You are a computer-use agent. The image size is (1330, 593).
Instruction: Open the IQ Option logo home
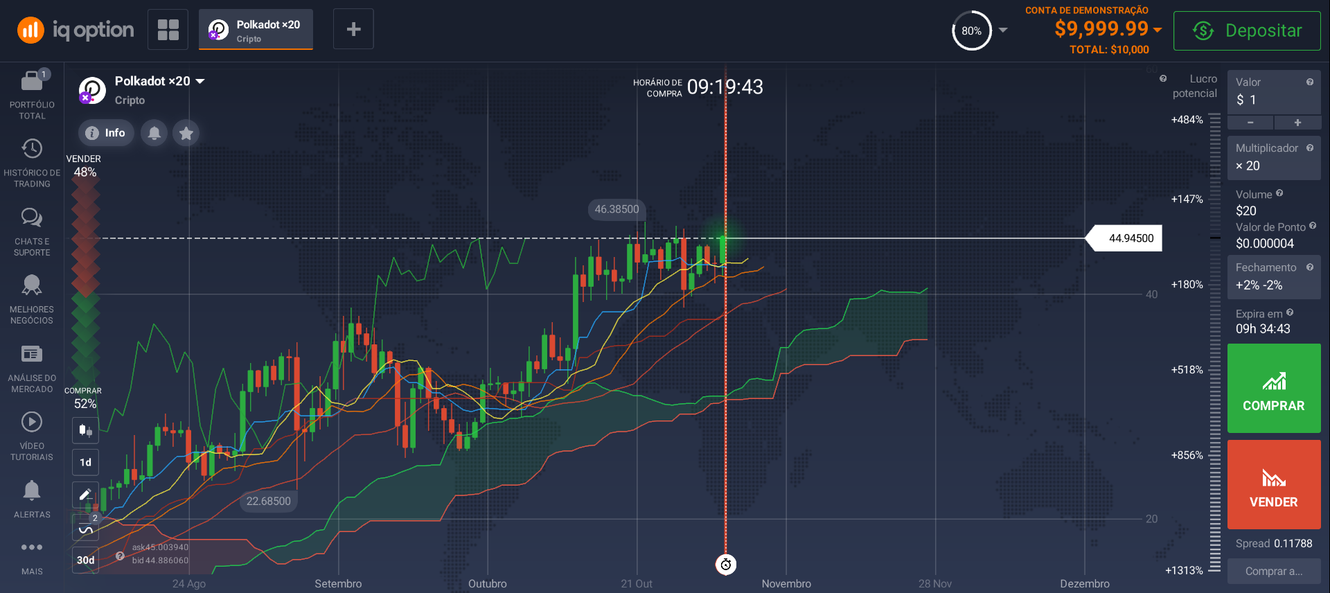76,30
